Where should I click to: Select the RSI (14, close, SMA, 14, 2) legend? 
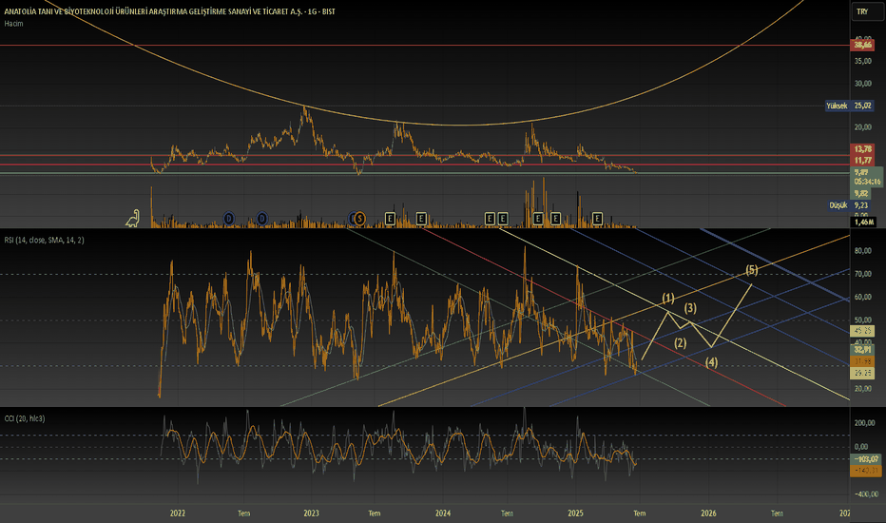click(x=44, y=241)
